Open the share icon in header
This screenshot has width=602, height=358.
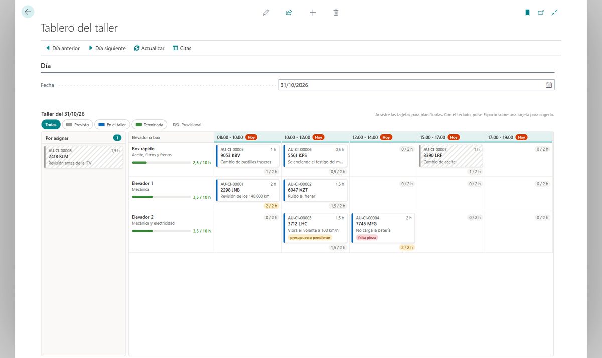[289, 13]
